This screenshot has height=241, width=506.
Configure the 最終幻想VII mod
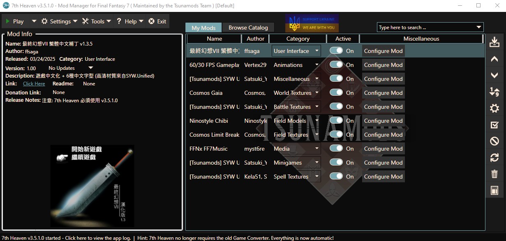[x=384, y=51]
